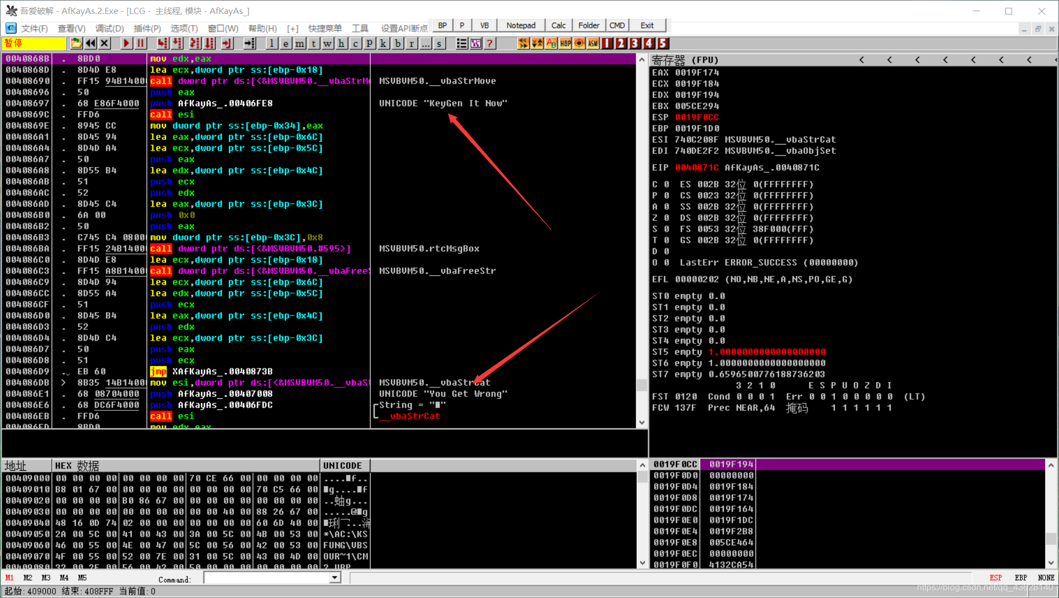
Task: Open run trace (...) window
Action: pyautogui.click(x=425, y=44)
